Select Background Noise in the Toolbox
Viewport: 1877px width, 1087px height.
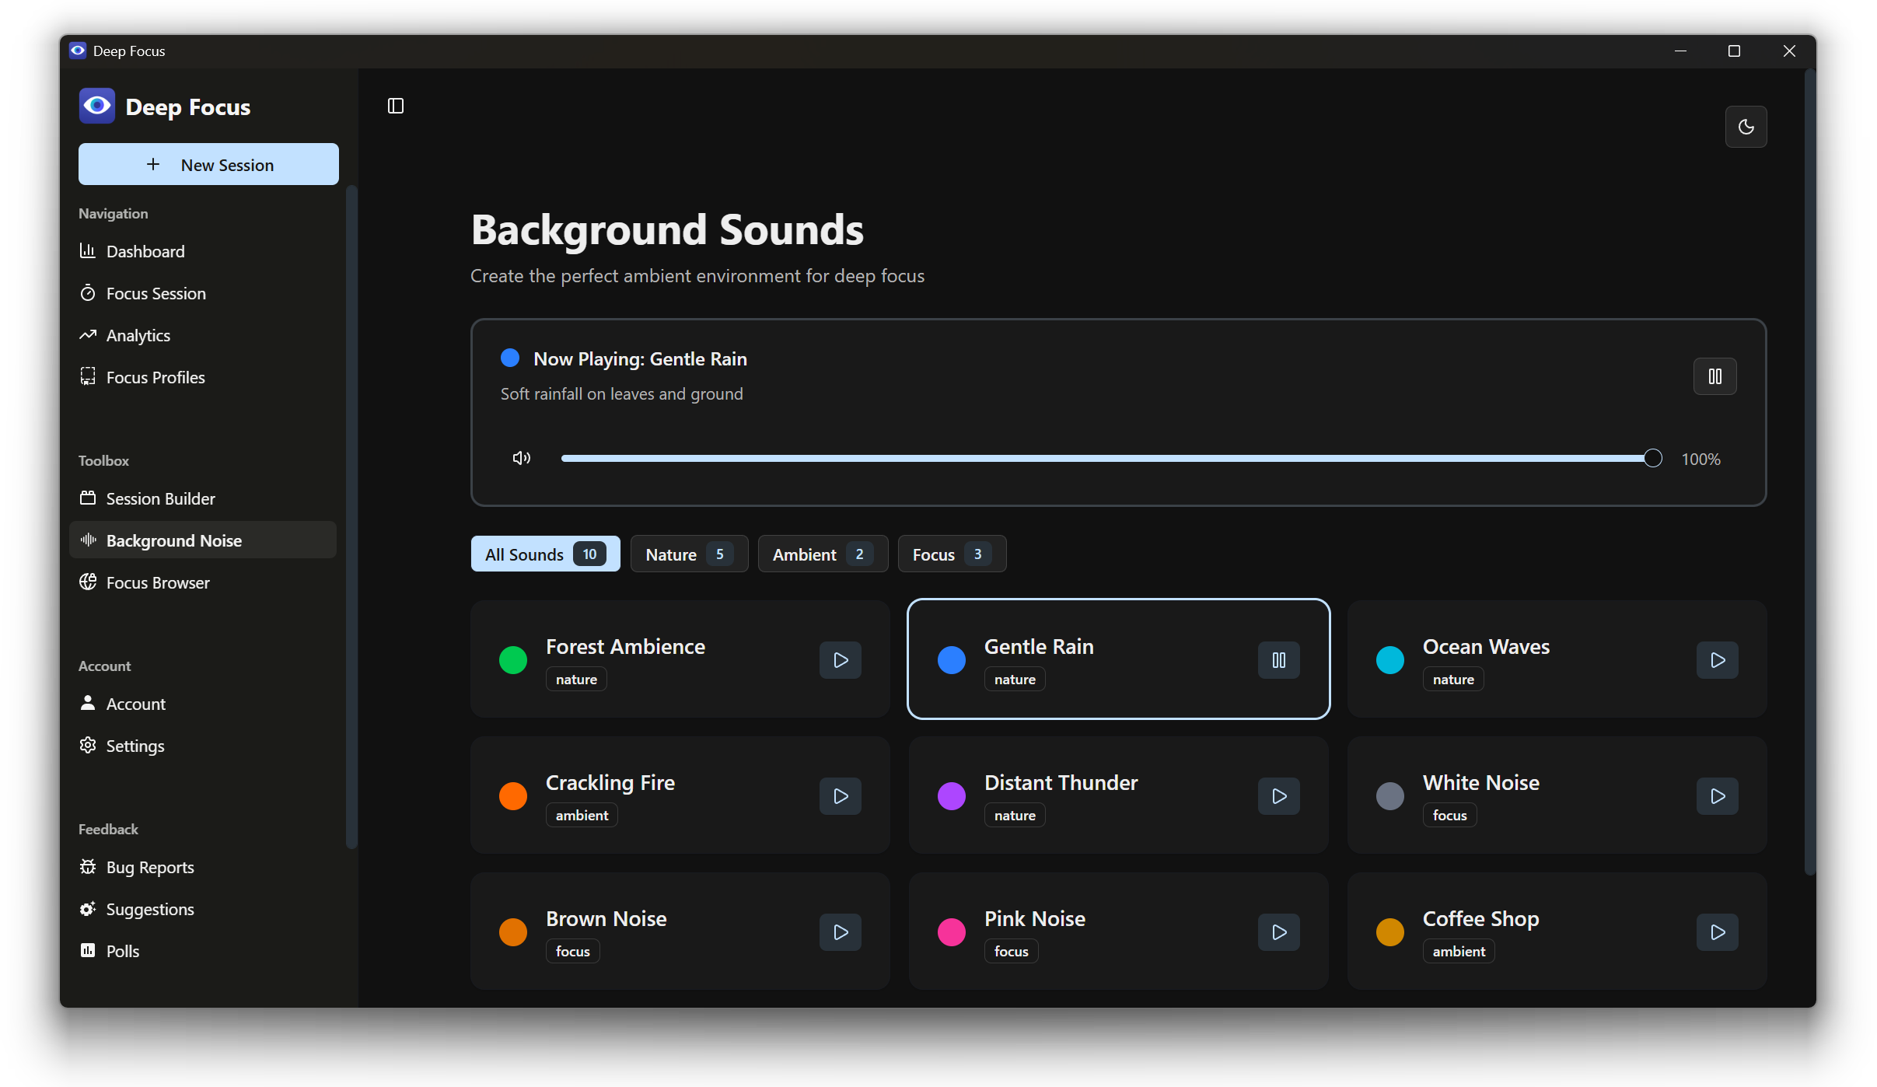pyautogui.click(x=203, y=540)
